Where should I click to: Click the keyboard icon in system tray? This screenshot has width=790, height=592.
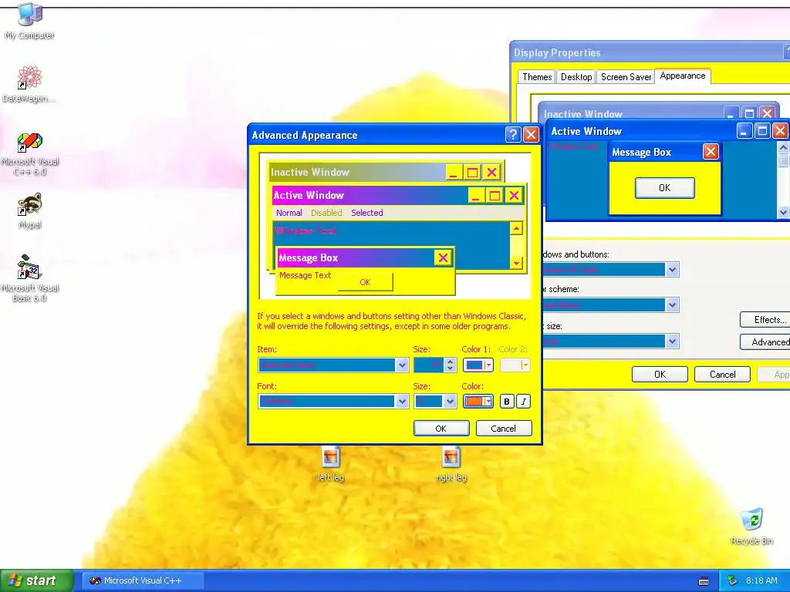704,581
